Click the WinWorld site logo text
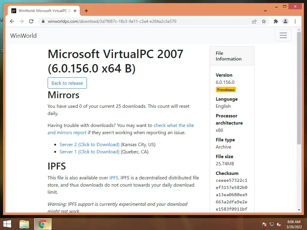The image size is (307, 230). click(23, 36)
